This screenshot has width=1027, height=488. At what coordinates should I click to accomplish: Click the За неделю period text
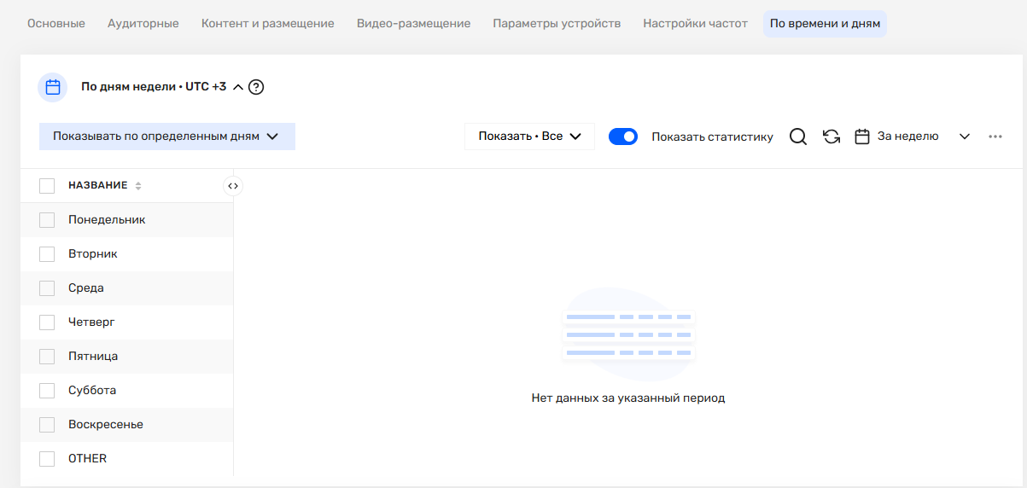[x=908, y=137]
